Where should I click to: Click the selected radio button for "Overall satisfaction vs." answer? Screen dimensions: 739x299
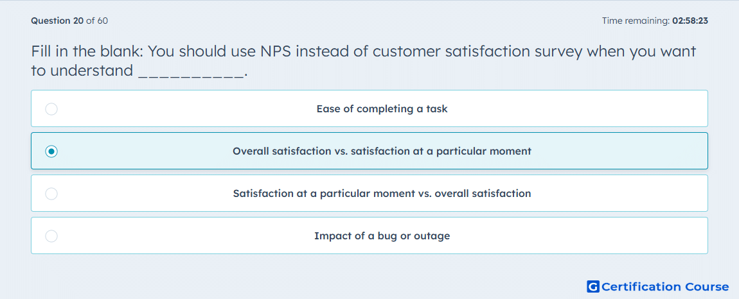point(51,151)
